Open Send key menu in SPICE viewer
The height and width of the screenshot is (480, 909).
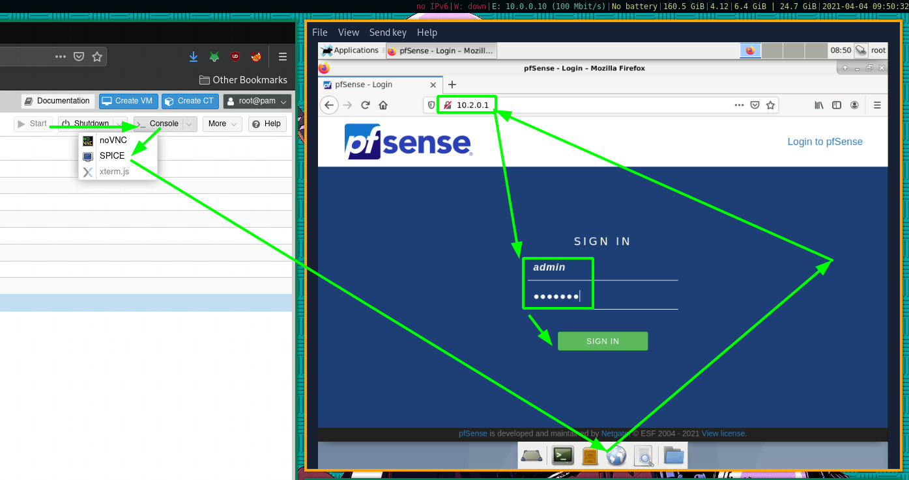(x=388, y=33)
